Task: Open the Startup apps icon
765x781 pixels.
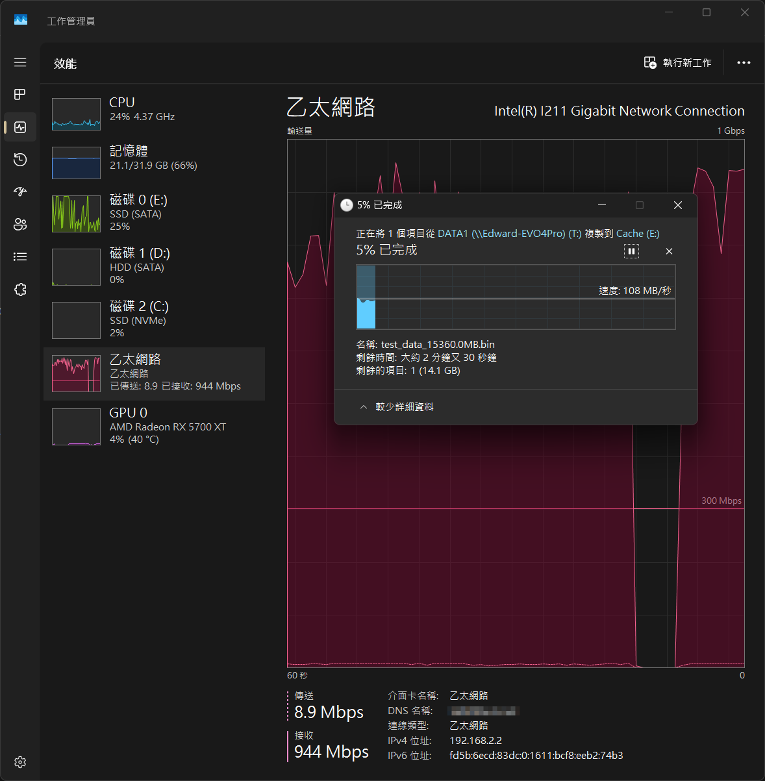Action: click(20, 192)
